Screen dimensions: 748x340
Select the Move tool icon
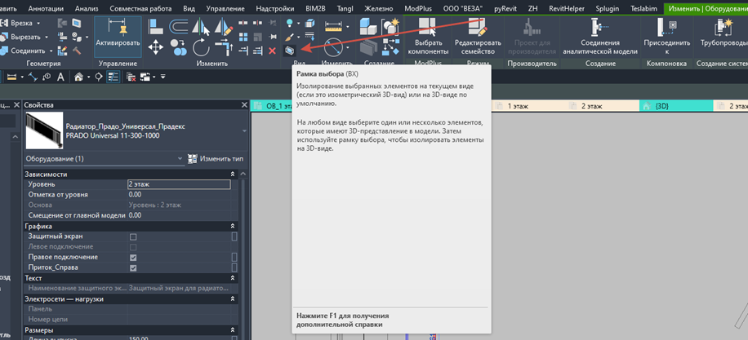coord(155,47)
